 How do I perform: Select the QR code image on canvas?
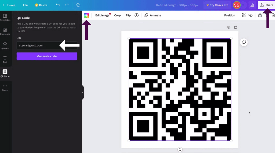tap(180, 89)
